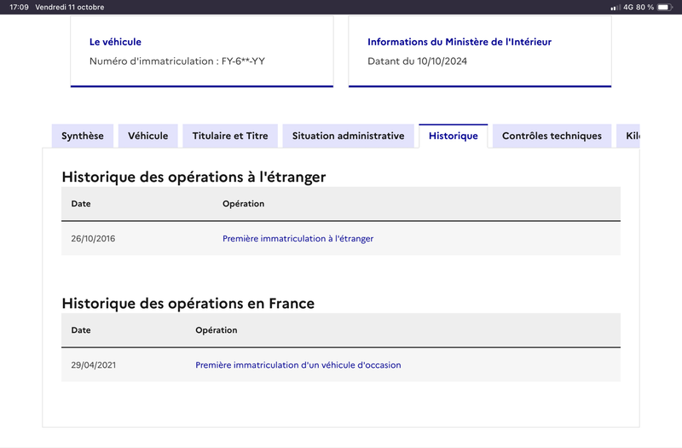
Task: Click the Date column header in the France table
Action: (81, 330)
